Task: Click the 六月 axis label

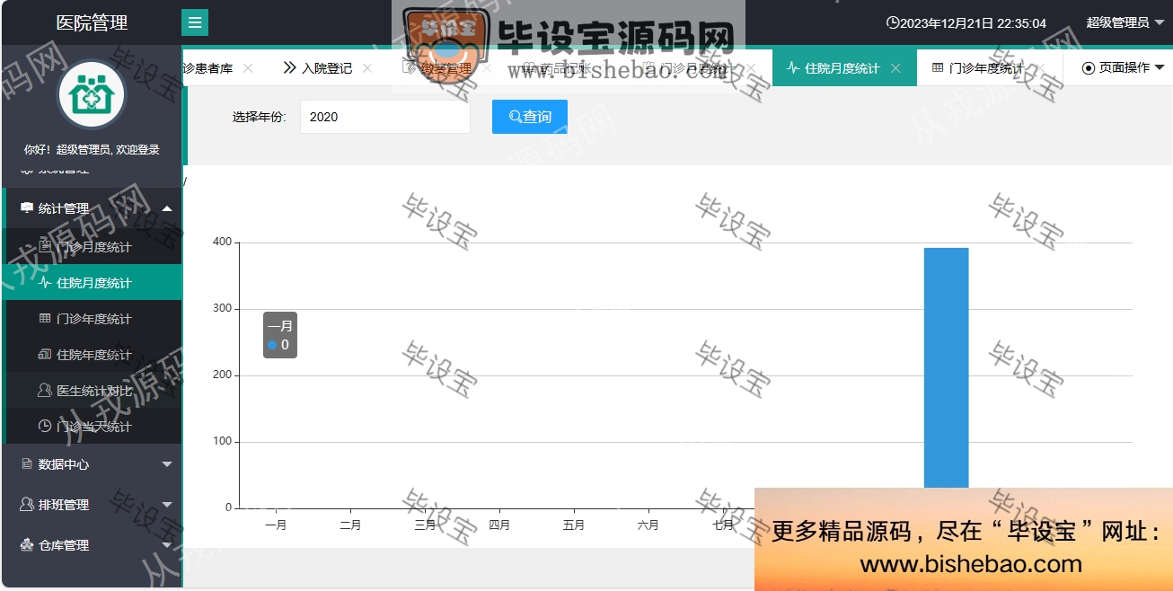Action: click(648, 525)
